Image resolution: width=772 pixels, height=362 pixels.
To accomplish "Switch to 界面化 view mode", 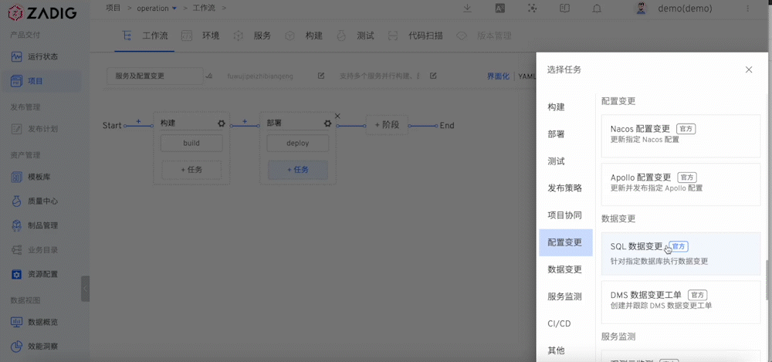I will click(x=498, y=76).
